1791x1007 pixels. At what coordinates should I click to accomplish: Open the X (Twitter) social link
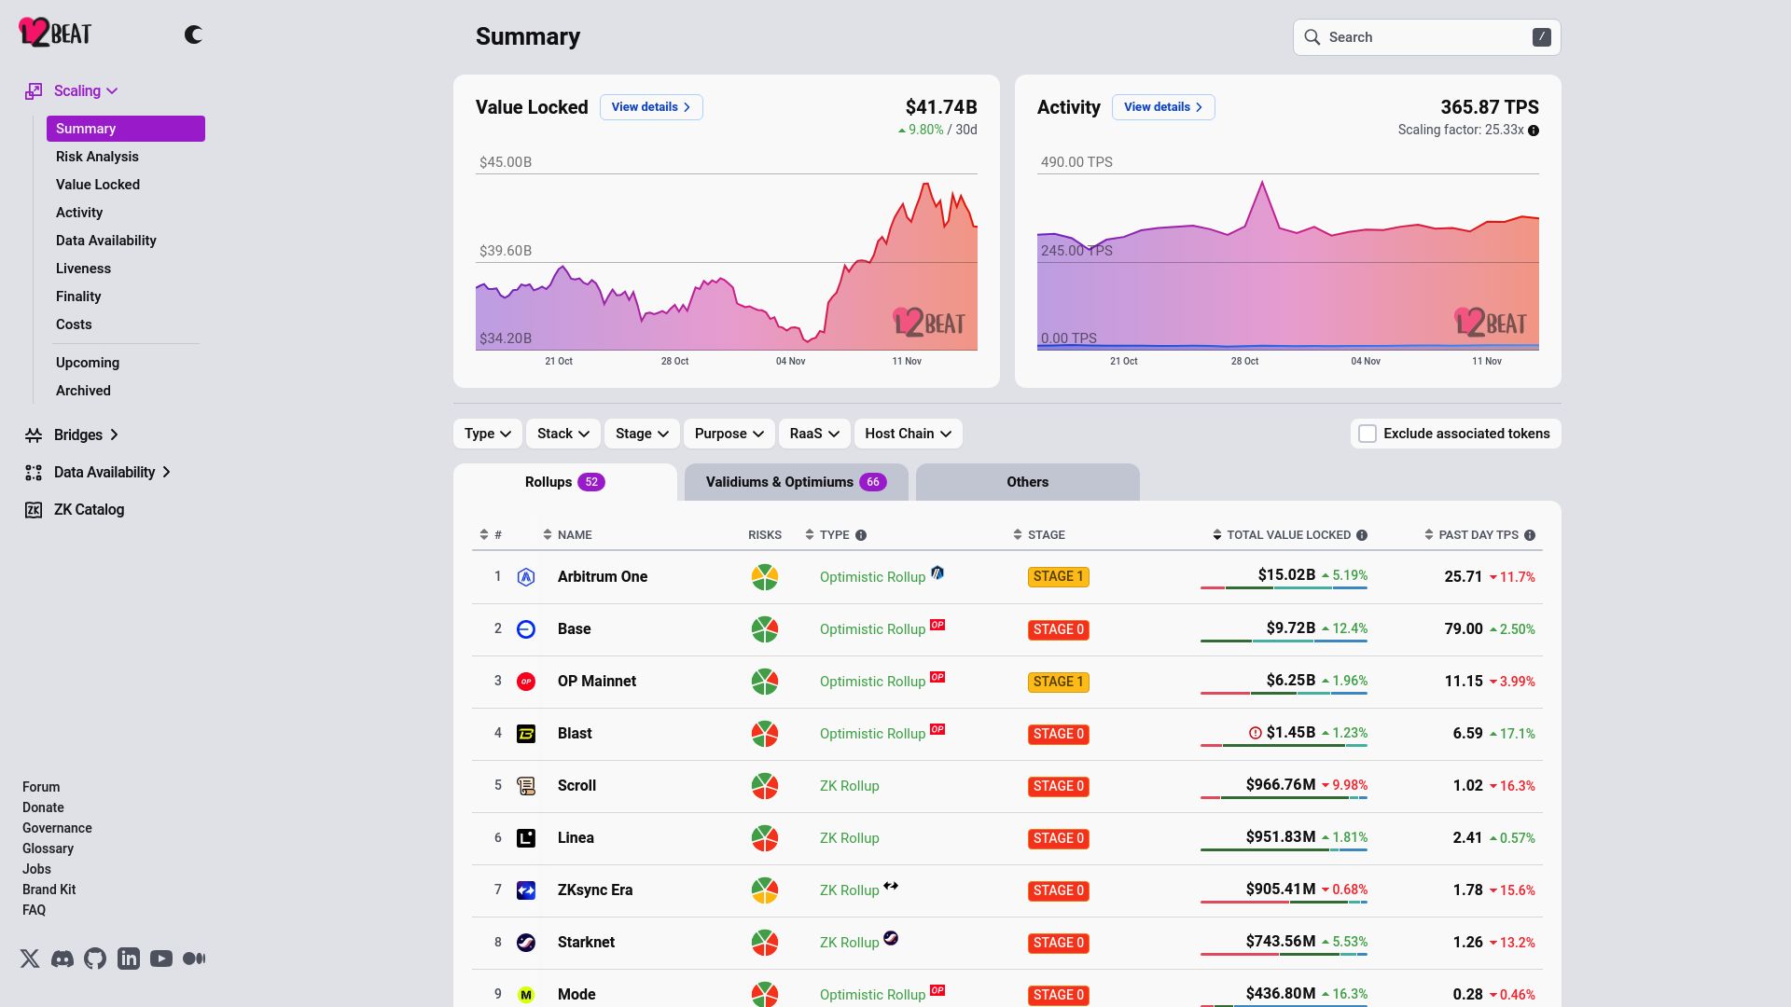click(x=30, y=959)
